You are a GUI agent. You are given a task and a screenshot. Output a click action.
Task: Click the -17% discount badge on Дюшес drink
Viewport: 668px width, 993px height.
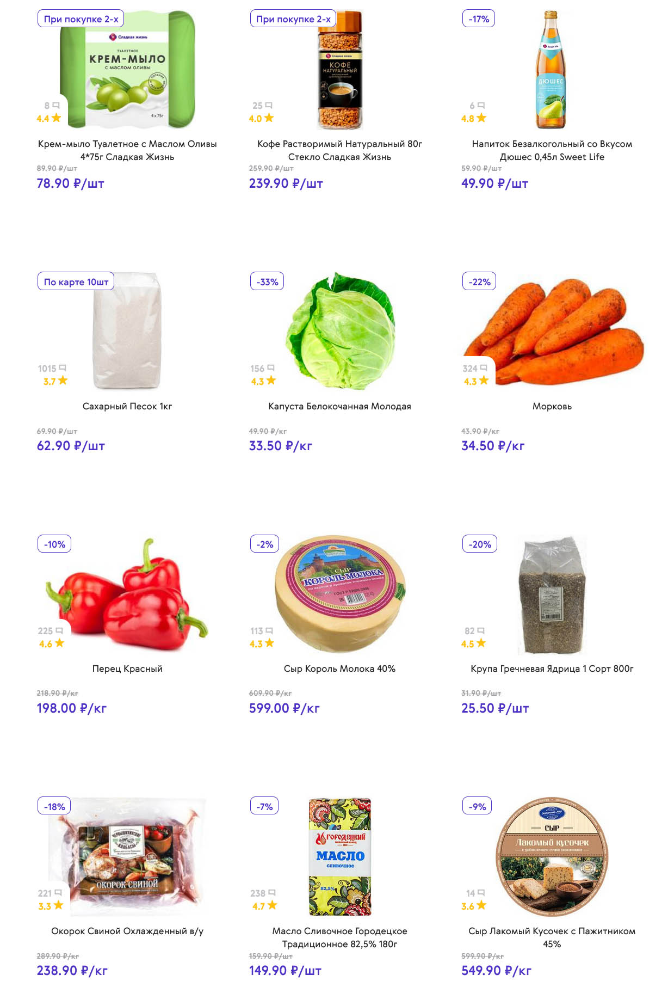click(479, 19)
